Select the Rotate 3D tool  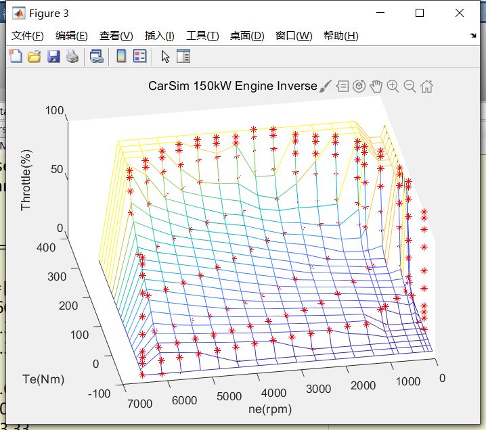point(359,86)
